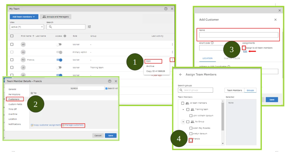The image size is (288, 152).
Task: Click Top folder icon in customers tree
Action: (x=32, y=93)
